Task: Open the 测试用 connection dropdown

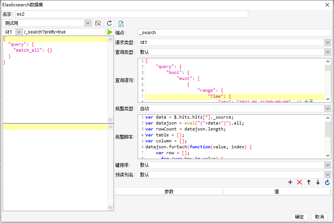Action: click(88, 23)
